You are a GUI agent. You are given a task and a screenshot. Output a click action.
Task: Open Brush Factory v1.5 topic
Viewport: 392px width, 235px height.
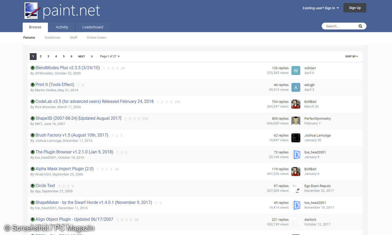[x=72, y=135]
